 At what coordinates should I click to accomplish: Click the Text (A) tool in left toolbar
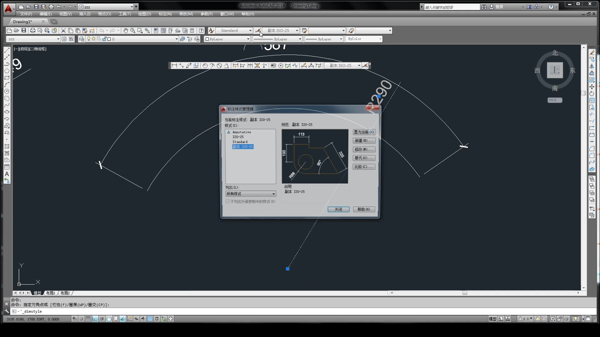(x=7, y=174)
